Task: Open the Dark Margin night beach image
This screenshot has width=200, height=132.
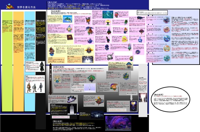Action: pos(97,115)
